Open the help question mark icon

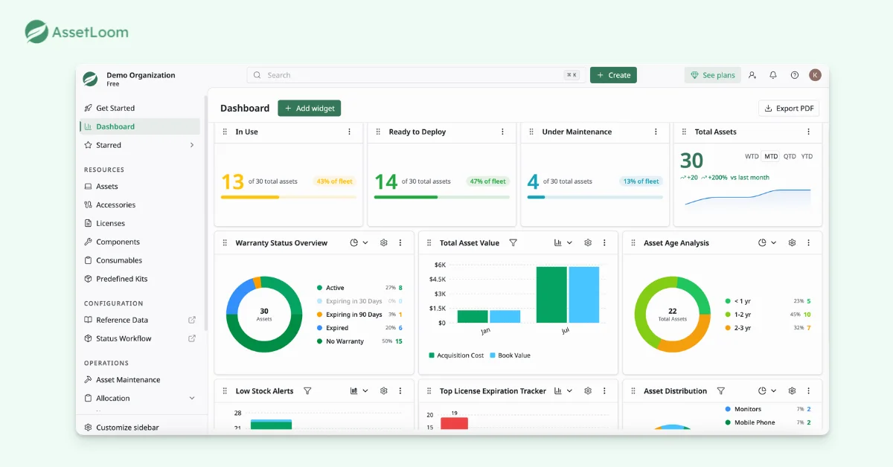click(795, 75)
